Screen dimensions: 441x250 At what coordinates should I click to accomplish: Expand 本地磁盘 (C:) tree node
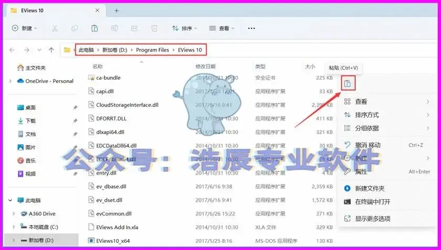click(14, 227)
